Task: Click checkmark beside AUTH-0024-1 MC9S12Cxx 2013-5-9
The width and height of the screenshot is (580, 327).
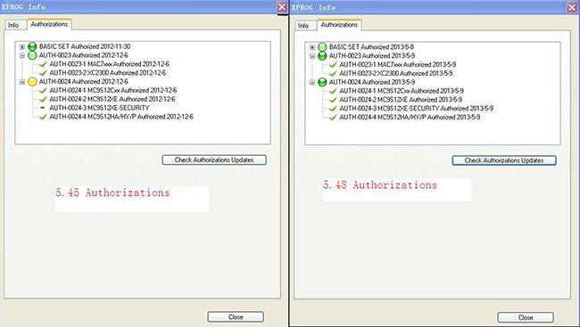Action: pyautogui.click(x=333, y=91)
